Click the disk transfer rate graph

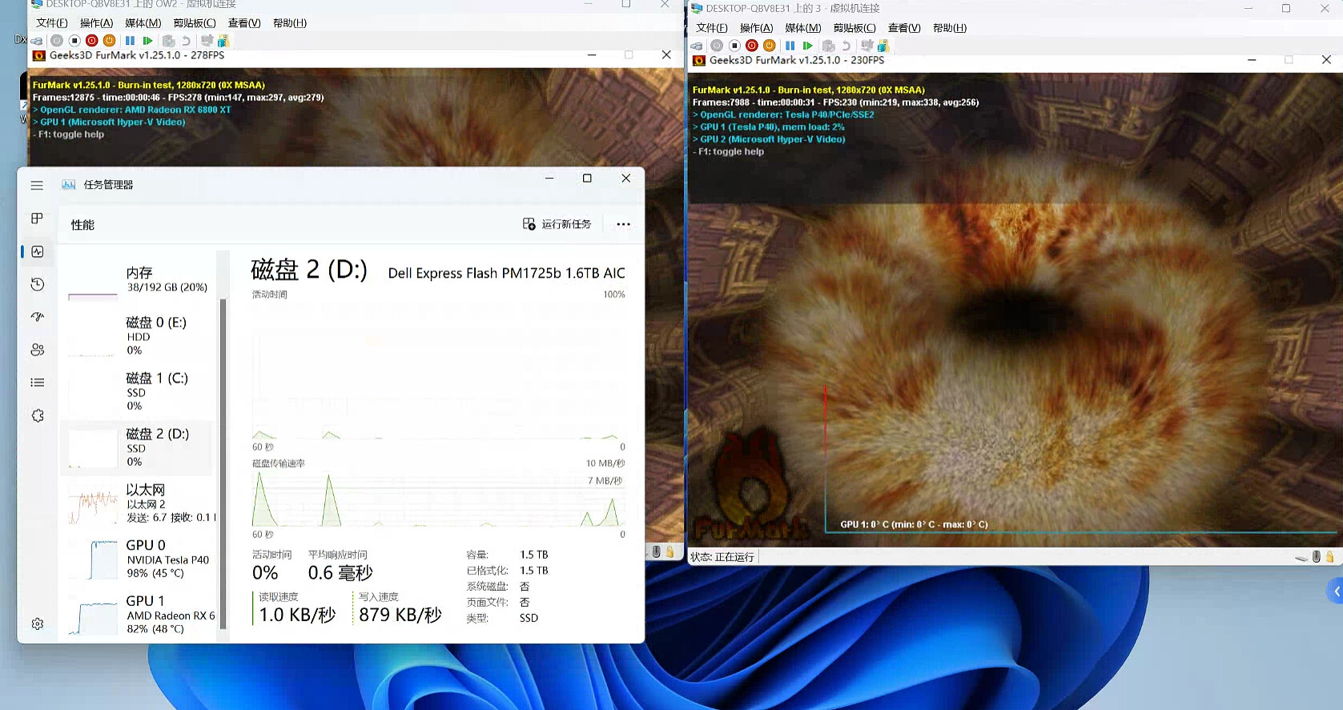439,499
